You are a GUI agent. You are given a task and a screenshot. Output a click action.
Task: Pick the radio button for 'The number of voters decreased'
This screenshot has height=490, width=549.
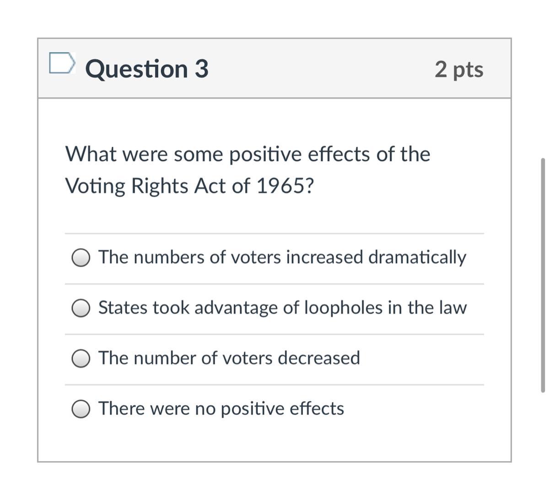point(81,359)
